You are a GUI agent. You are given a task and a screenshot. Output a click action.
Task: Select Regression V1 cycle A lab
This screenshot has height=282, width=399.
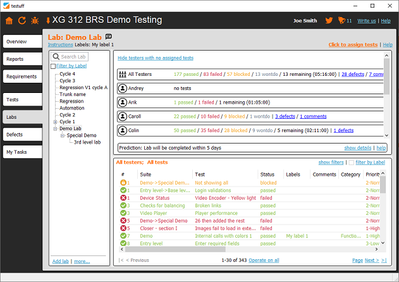(x=83, y=87)
